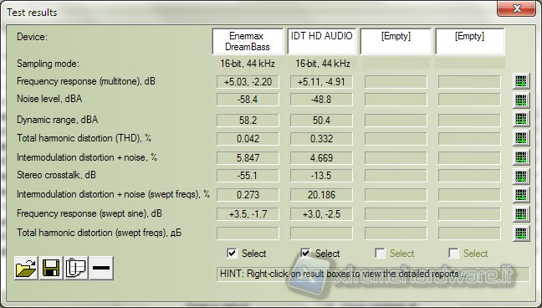Open the Dynamic range graph icon
The width and height of the screenshot is (542, 308).
point(521,120)
